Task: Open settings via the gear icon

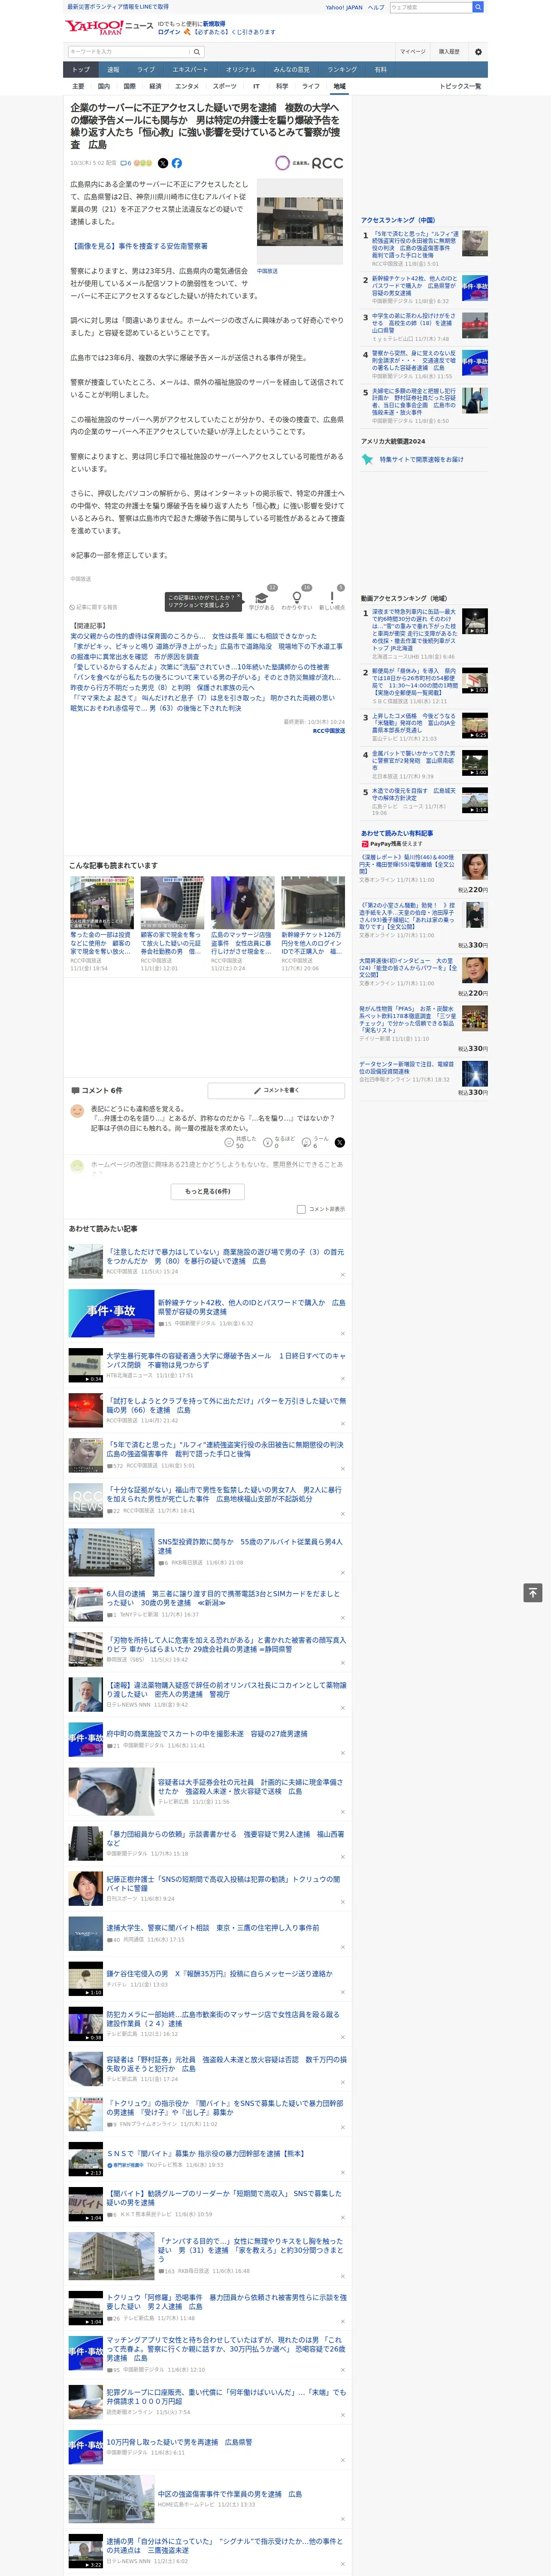Action: (478, 51)
